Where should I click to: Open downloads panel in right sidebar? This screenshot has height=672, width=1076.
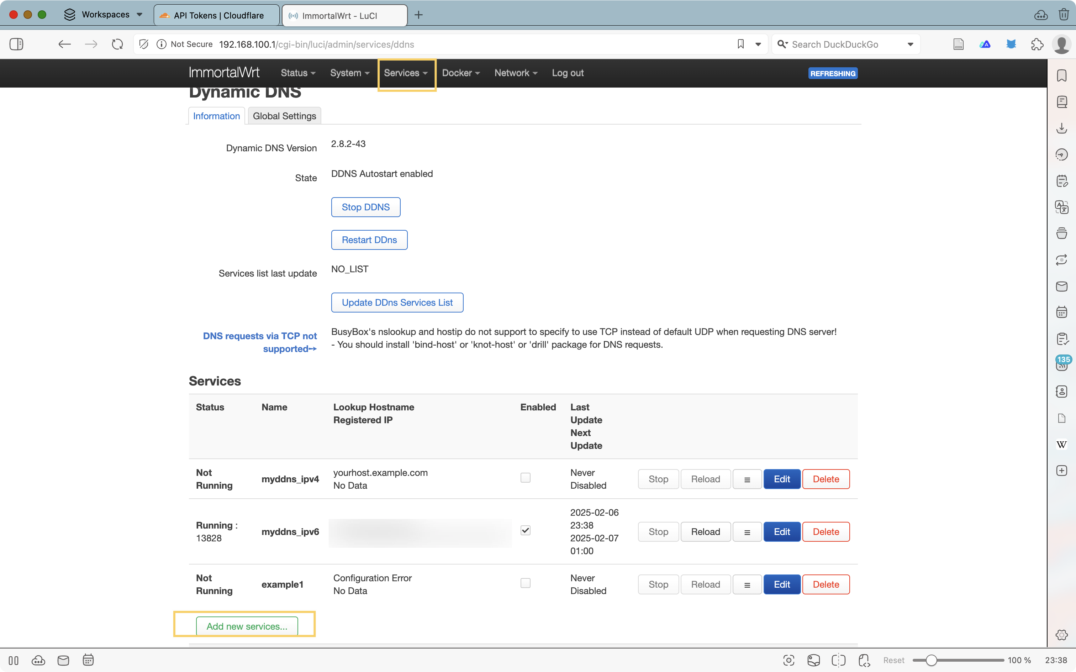pyautogui.click(x=1061, y=128)
